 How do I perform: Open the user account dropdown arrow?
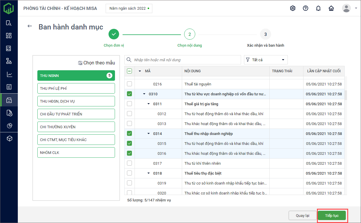tap(356, 8)
